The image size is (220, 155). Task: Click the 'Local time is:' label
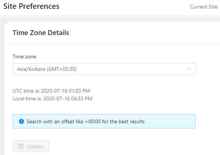pos(27,99)
